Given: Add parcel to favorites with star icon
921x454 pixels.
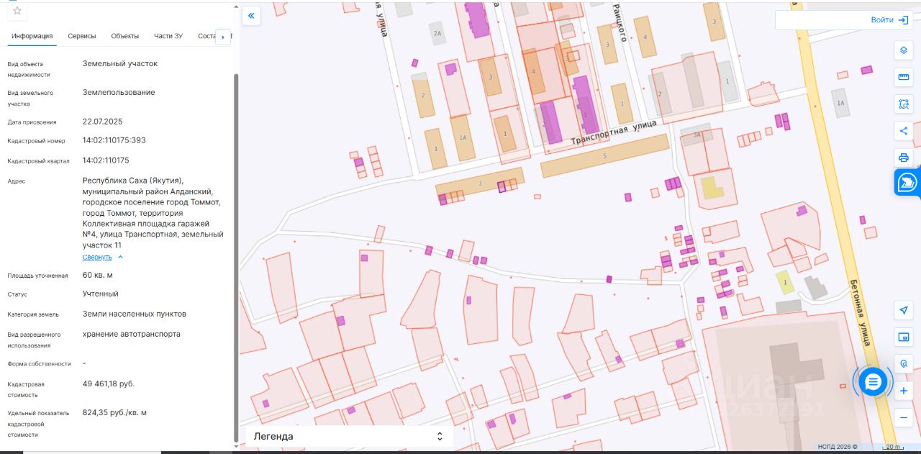Looking at the screenshot, I should pos(17,10).
